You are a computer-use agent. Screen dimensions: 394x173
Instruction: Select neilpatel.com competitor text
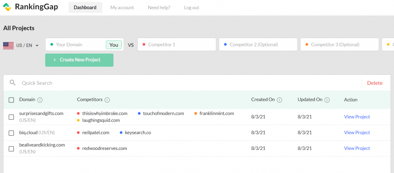(x=96, y=133)
